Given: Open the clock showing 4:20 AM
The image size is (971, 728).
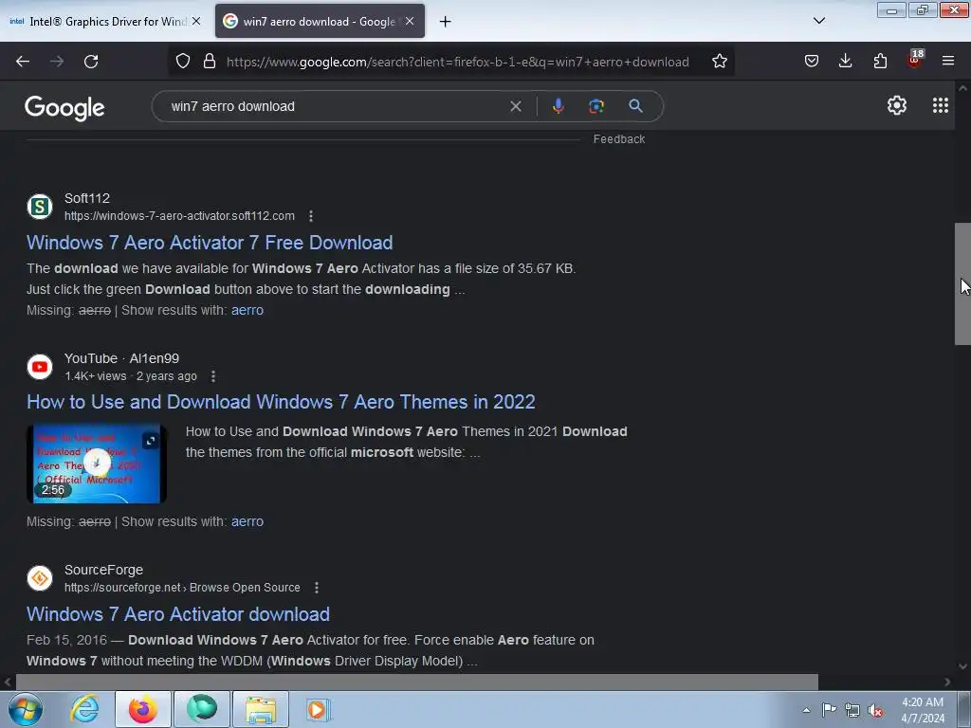Looking at the screenshot, I should (922, 710).
